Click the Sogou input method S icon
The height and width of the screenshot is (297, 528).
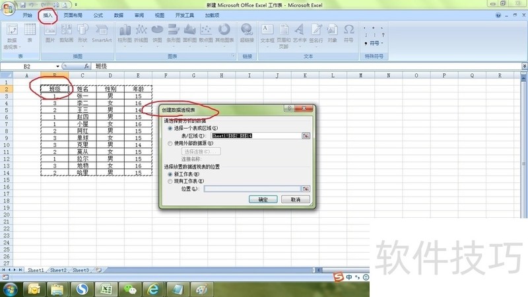[339, 277]
